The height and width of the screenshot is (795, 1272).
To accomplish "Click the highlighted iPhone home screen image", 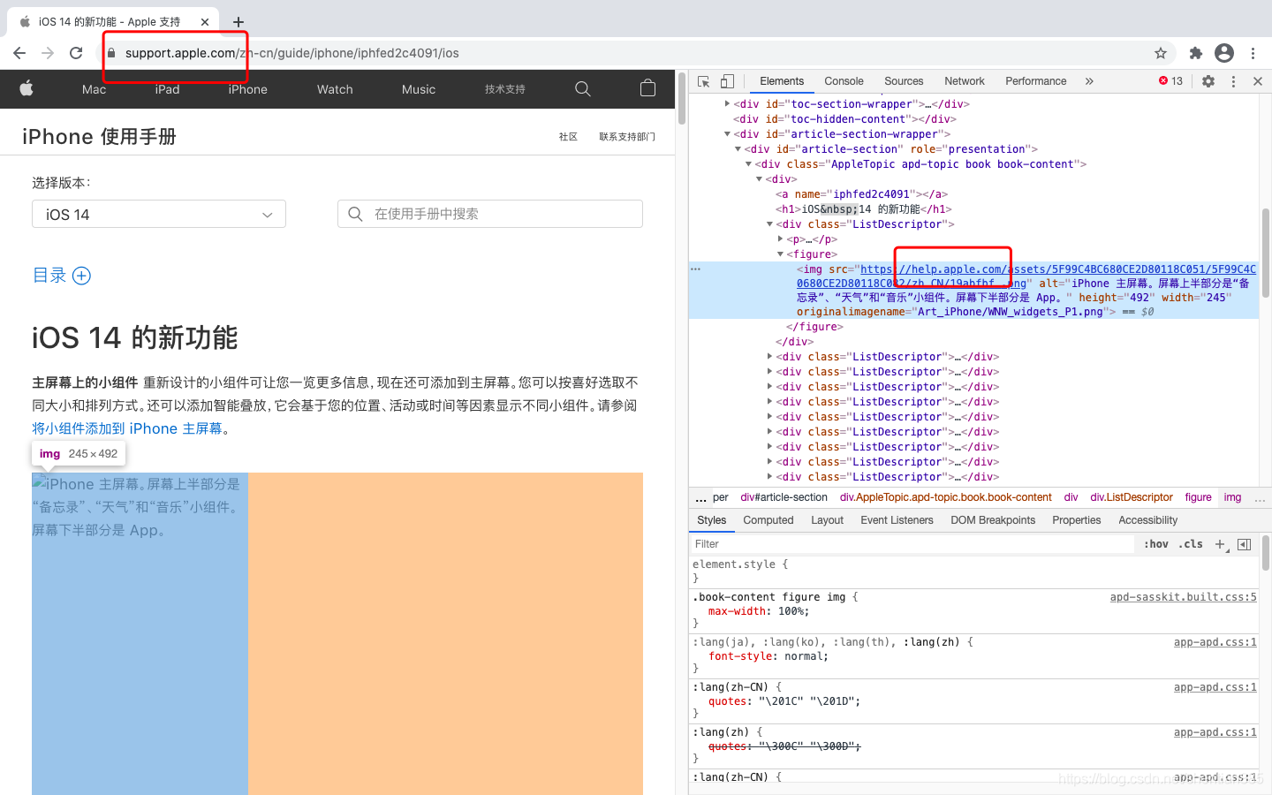I will point(140,633).
